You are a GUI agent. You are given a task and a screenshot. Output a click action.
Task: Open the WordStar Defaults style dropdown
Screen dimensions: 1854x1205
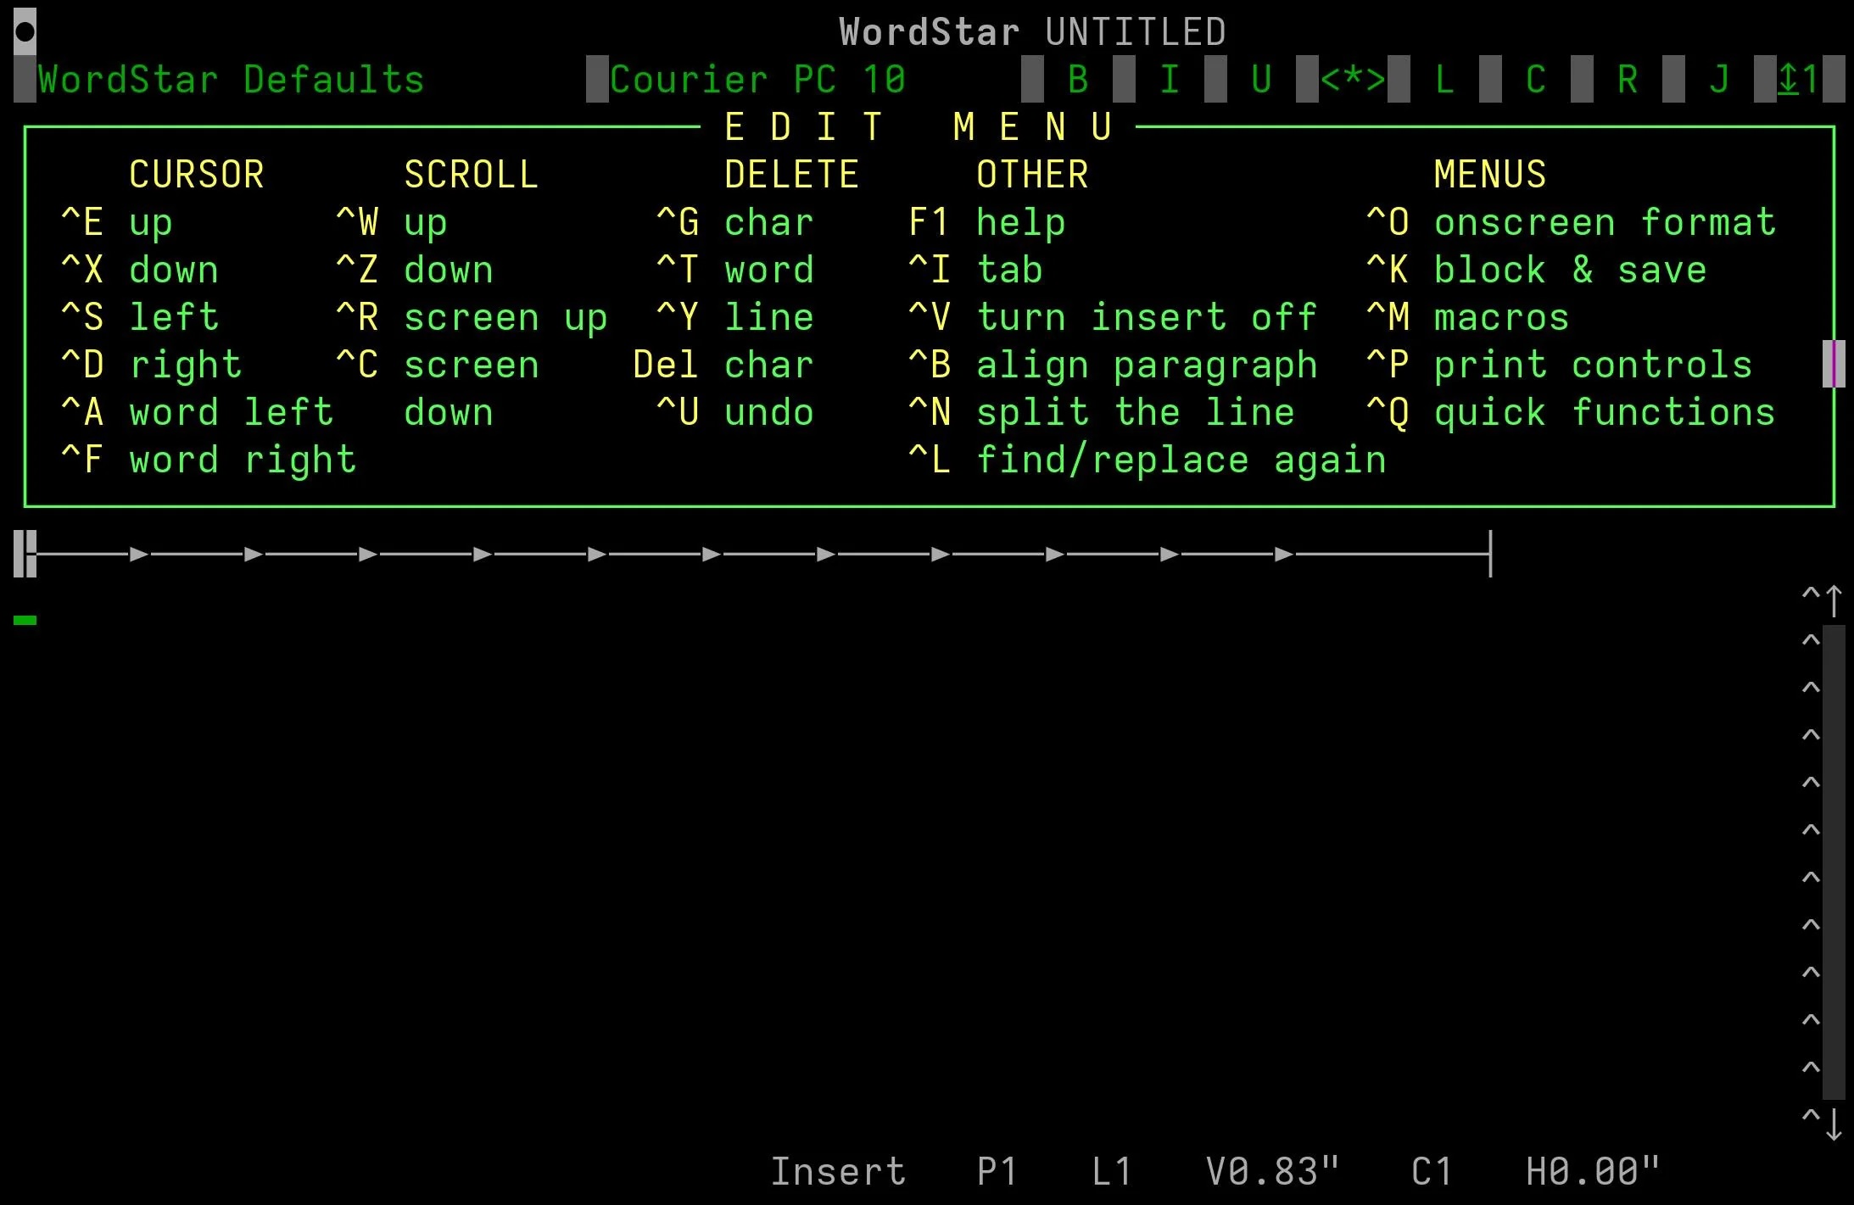tap(231, 80)
